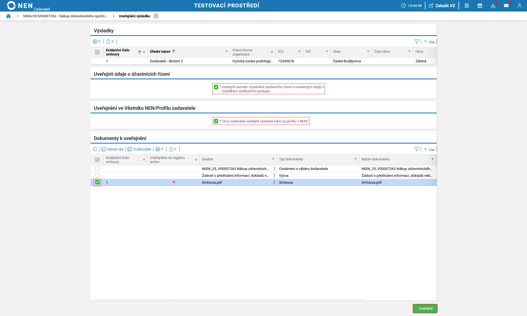Open the N006/25/V00007263 breadcrumb tab
527x316 pixels.
point(65,16)
